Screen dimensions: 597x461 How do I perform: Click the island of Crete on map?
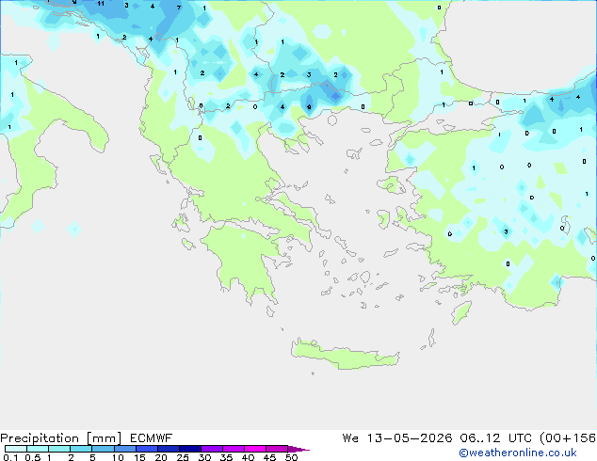345,354
